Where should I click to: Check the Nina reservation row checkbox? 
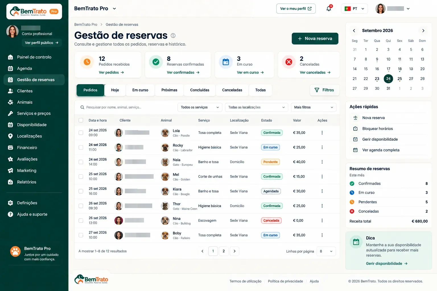tap(81, 221)
